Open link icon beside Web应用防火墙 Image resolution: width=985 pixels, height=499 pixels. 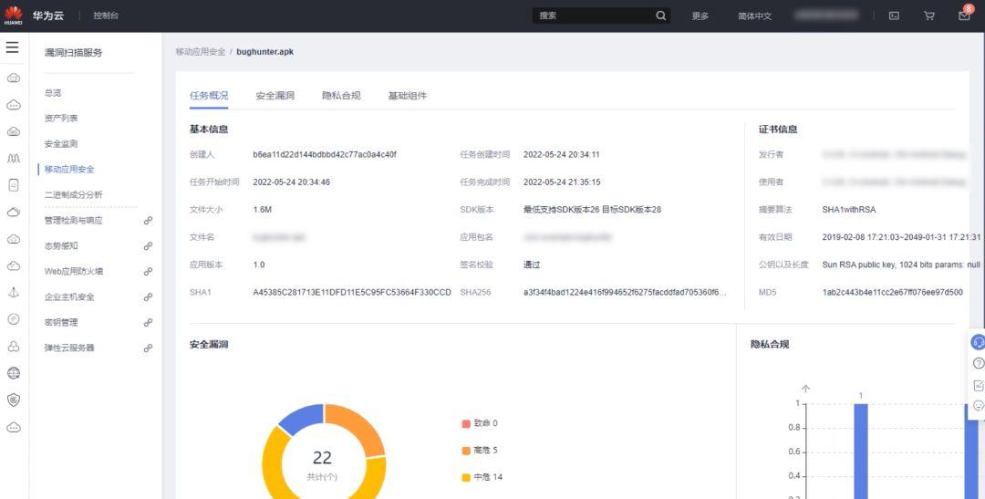[x=148, y=272]
